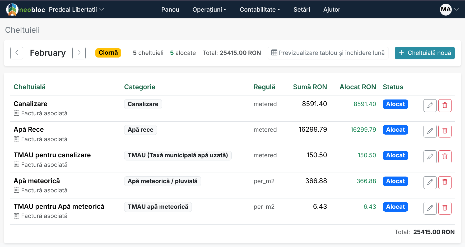Open the Setări menu item
The height and width of the screenshot is (247, 465).
point(302,9)
